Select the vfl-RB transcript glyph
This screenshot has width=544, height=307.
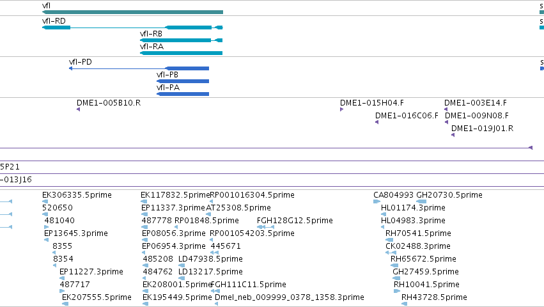[x=181, y=40]
